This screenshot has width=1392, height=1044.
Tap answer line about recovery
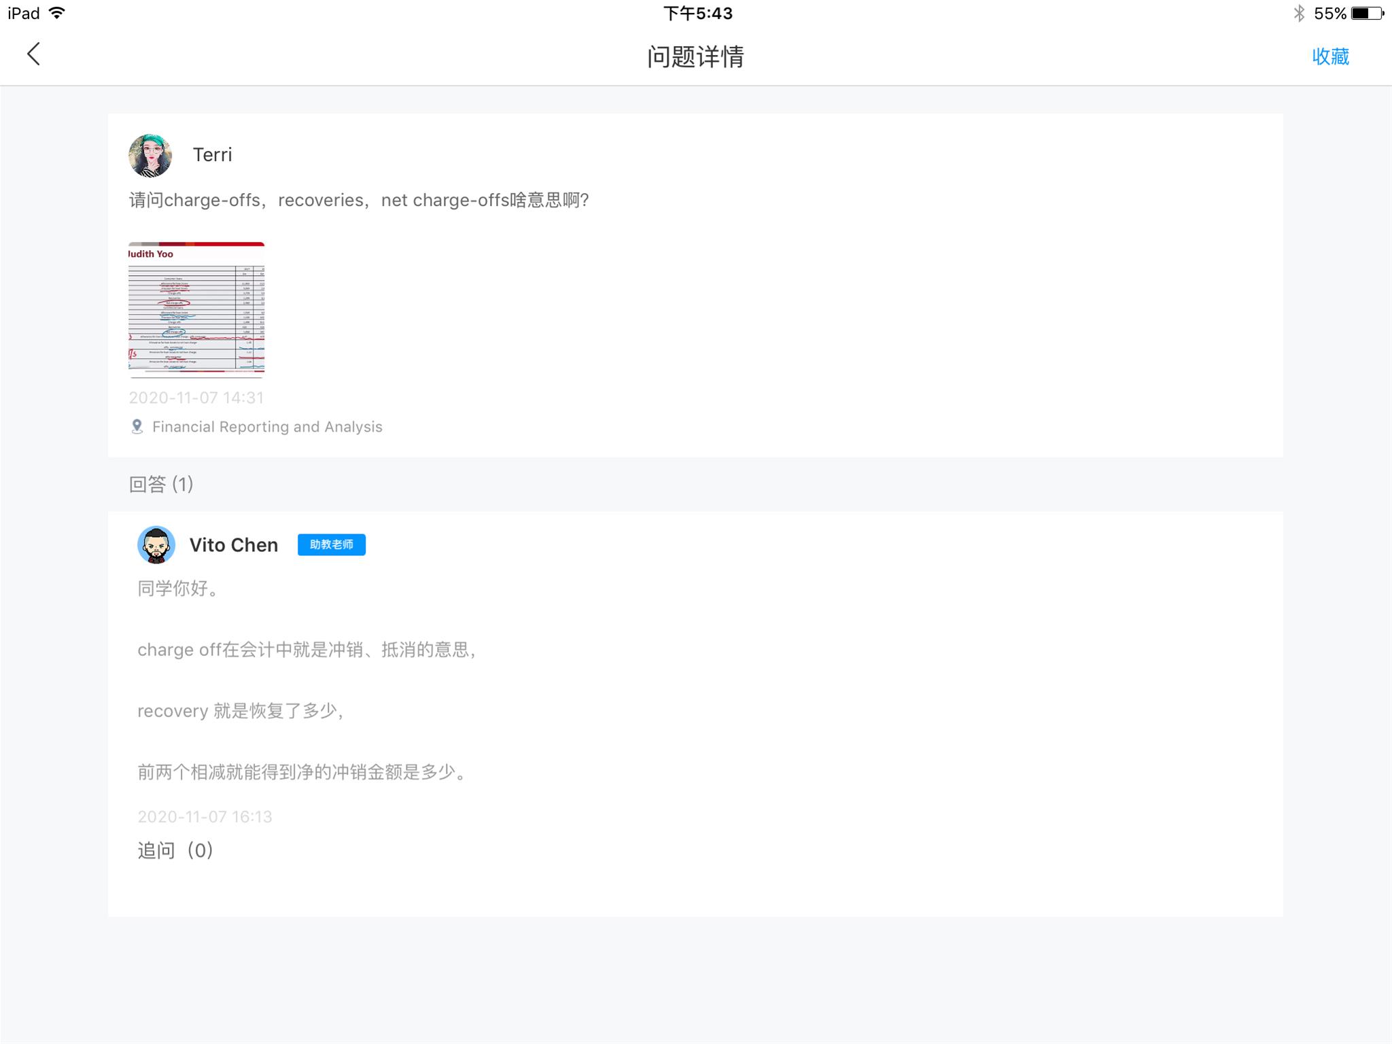240,711
